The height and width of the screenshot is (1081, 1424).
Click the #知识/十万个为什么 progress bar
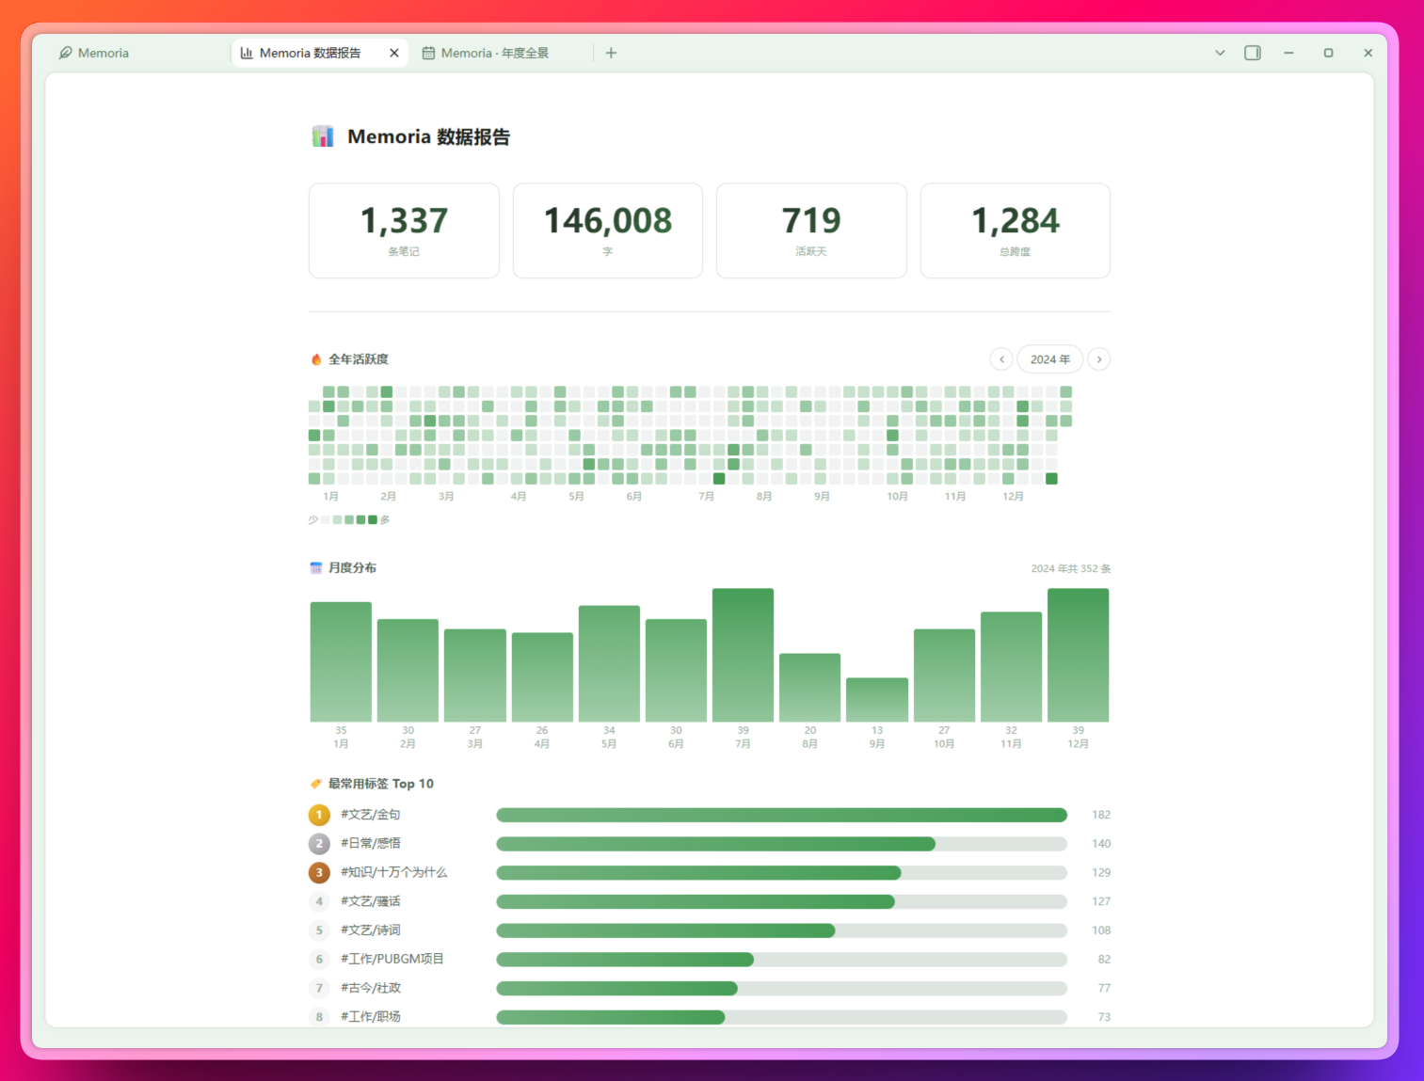pos(782,872)
